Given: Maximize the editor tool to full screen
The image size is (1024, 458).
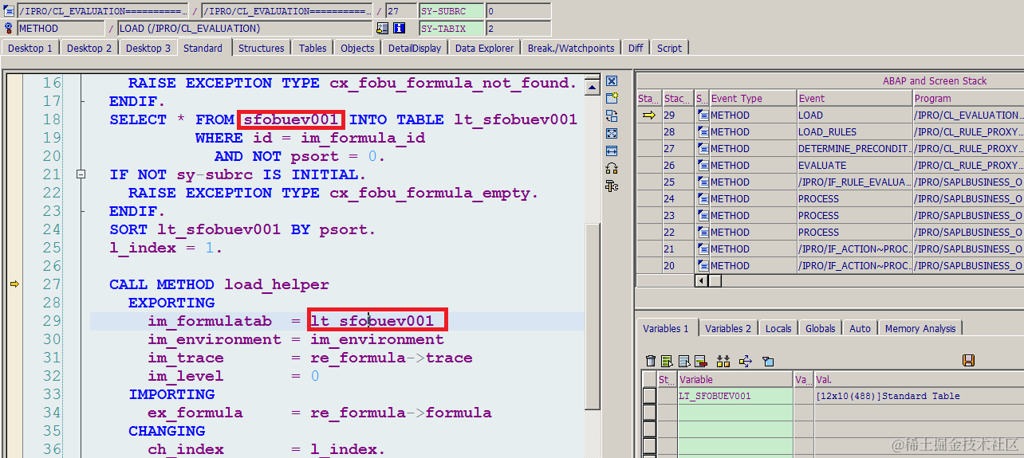Looking at the screenshot, I should [612, 134].
